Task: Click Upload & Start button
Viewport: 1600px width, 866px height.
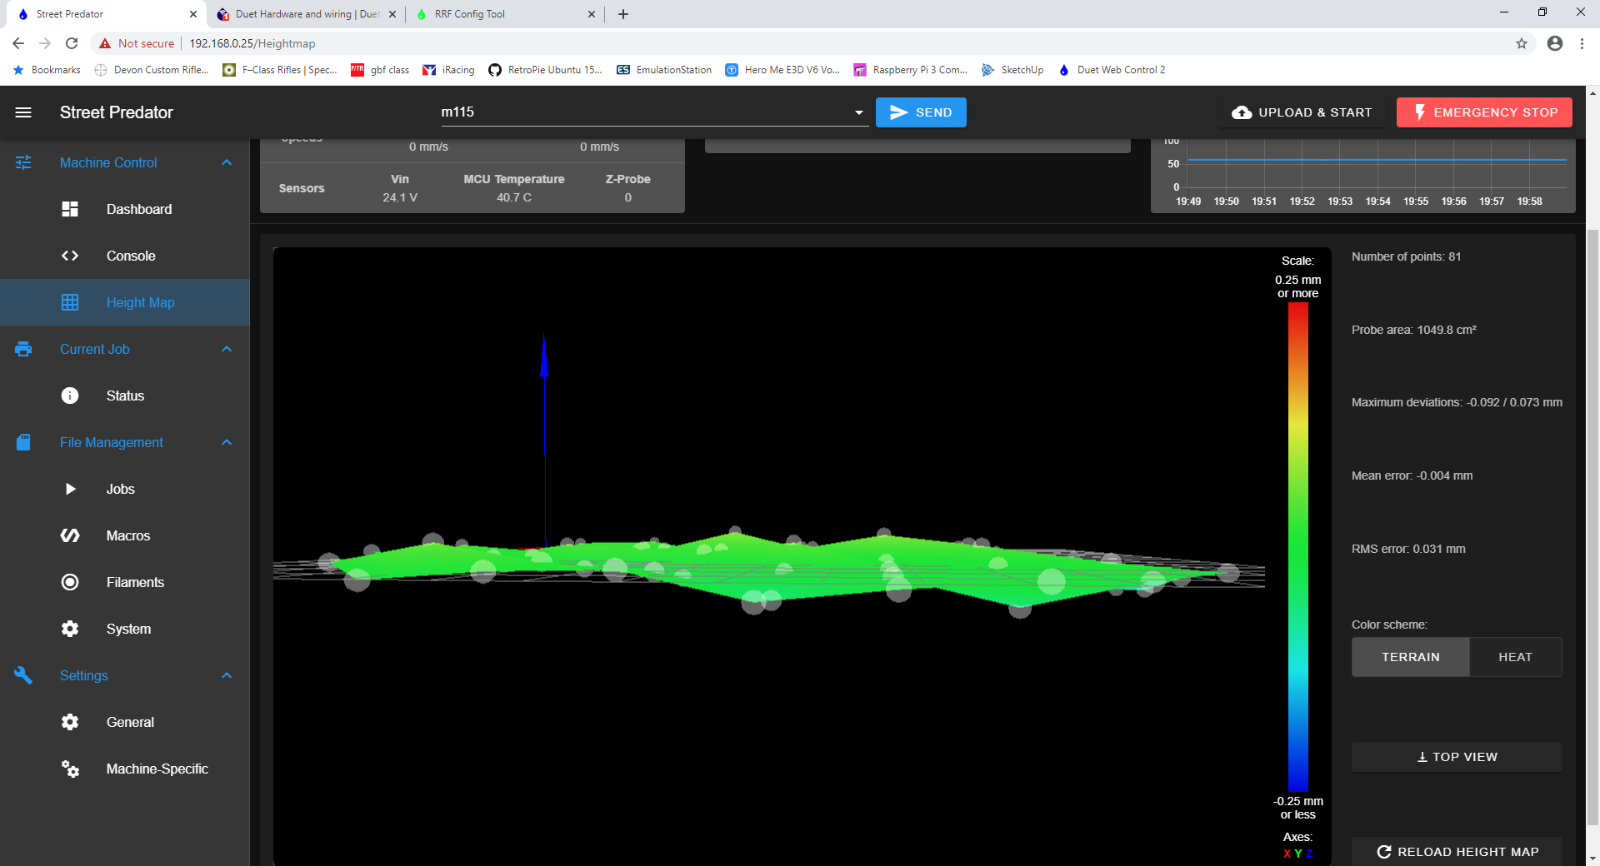Action: [x=1302, y=112]
